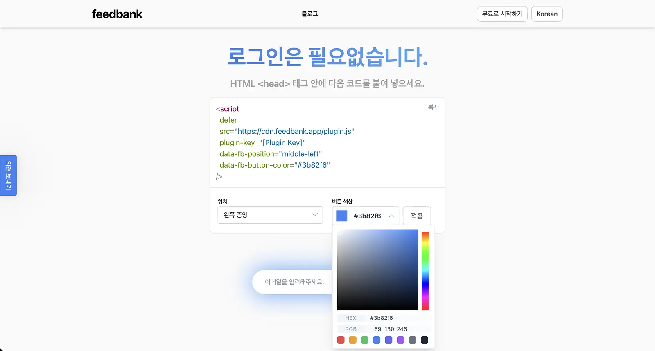The height and width of the screenshot is (351, 655).
Task: Pick the red preset color swatch
Action: (x=341, y=340)
